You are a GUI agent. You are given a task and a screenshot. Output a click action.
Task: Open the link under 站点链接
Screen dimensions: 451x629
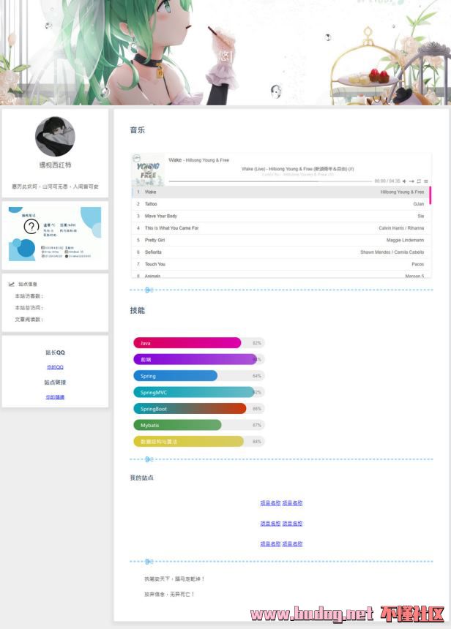[55, 396]
